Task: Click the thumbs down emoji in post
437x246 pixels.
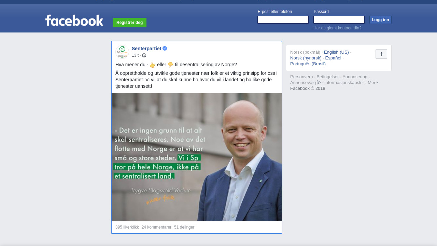Action: click(x=170, y=65)
